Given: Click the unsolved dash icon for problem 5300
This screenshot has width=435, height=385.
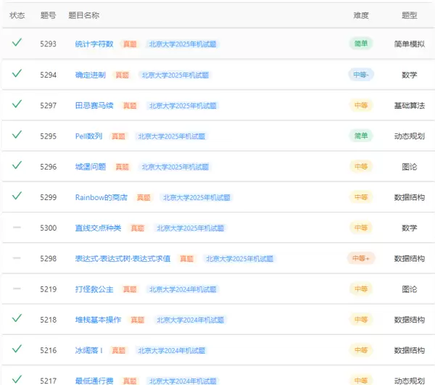Looking at the screenshot, I should click(x=17, y=228).
